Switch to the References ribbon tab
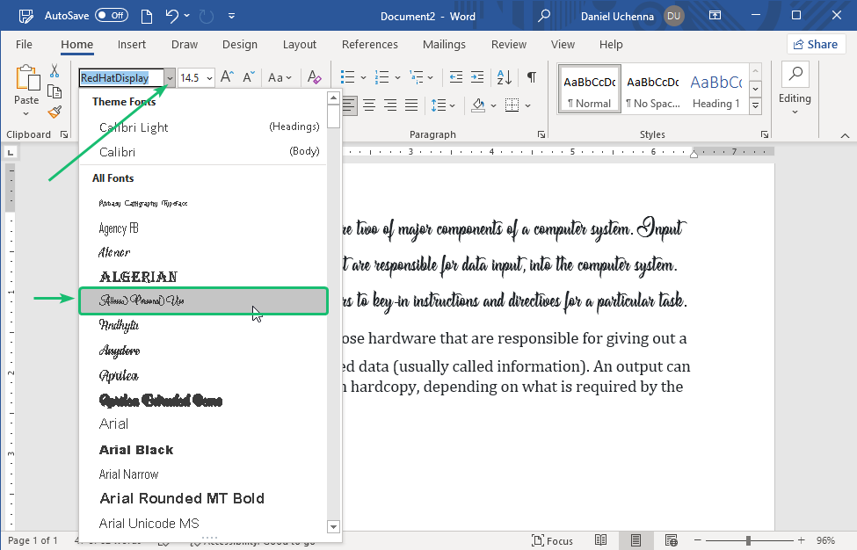 [x=370, y=44]
